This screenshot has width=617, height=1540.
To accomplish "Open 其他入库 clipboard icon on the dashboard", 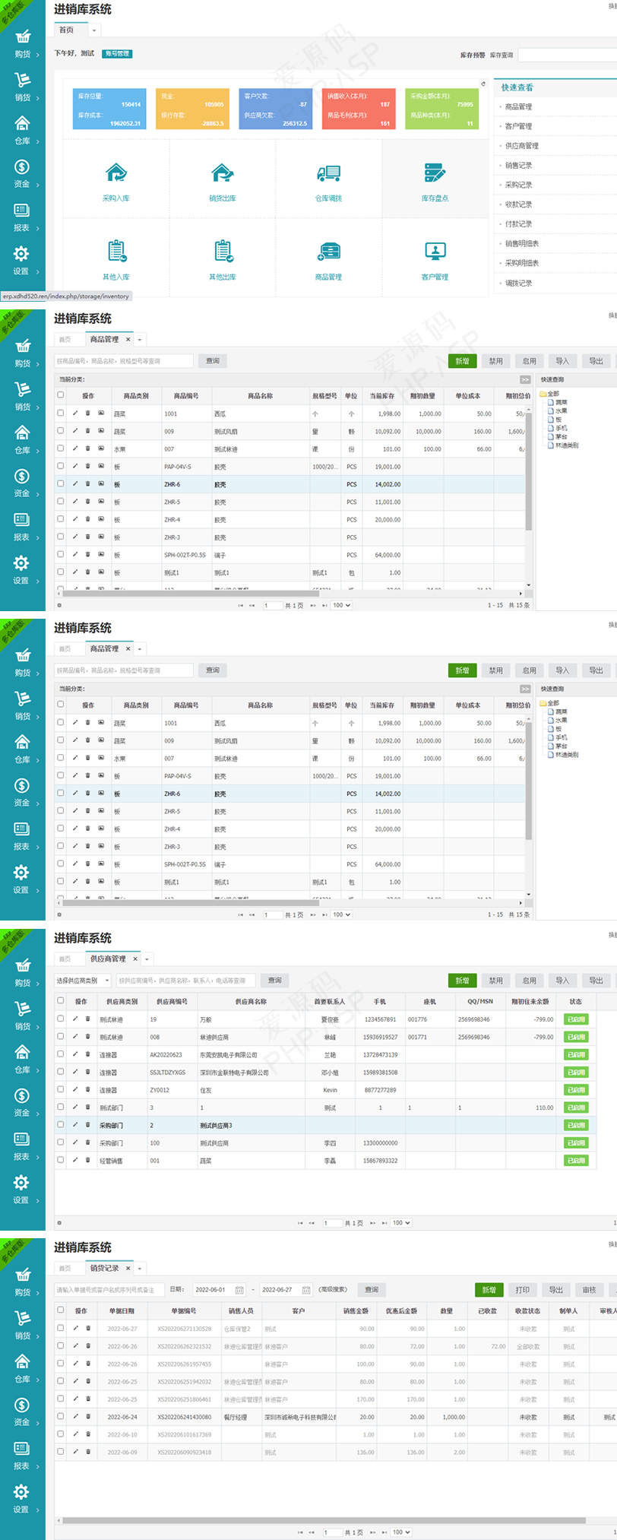I will coord(115,251).
